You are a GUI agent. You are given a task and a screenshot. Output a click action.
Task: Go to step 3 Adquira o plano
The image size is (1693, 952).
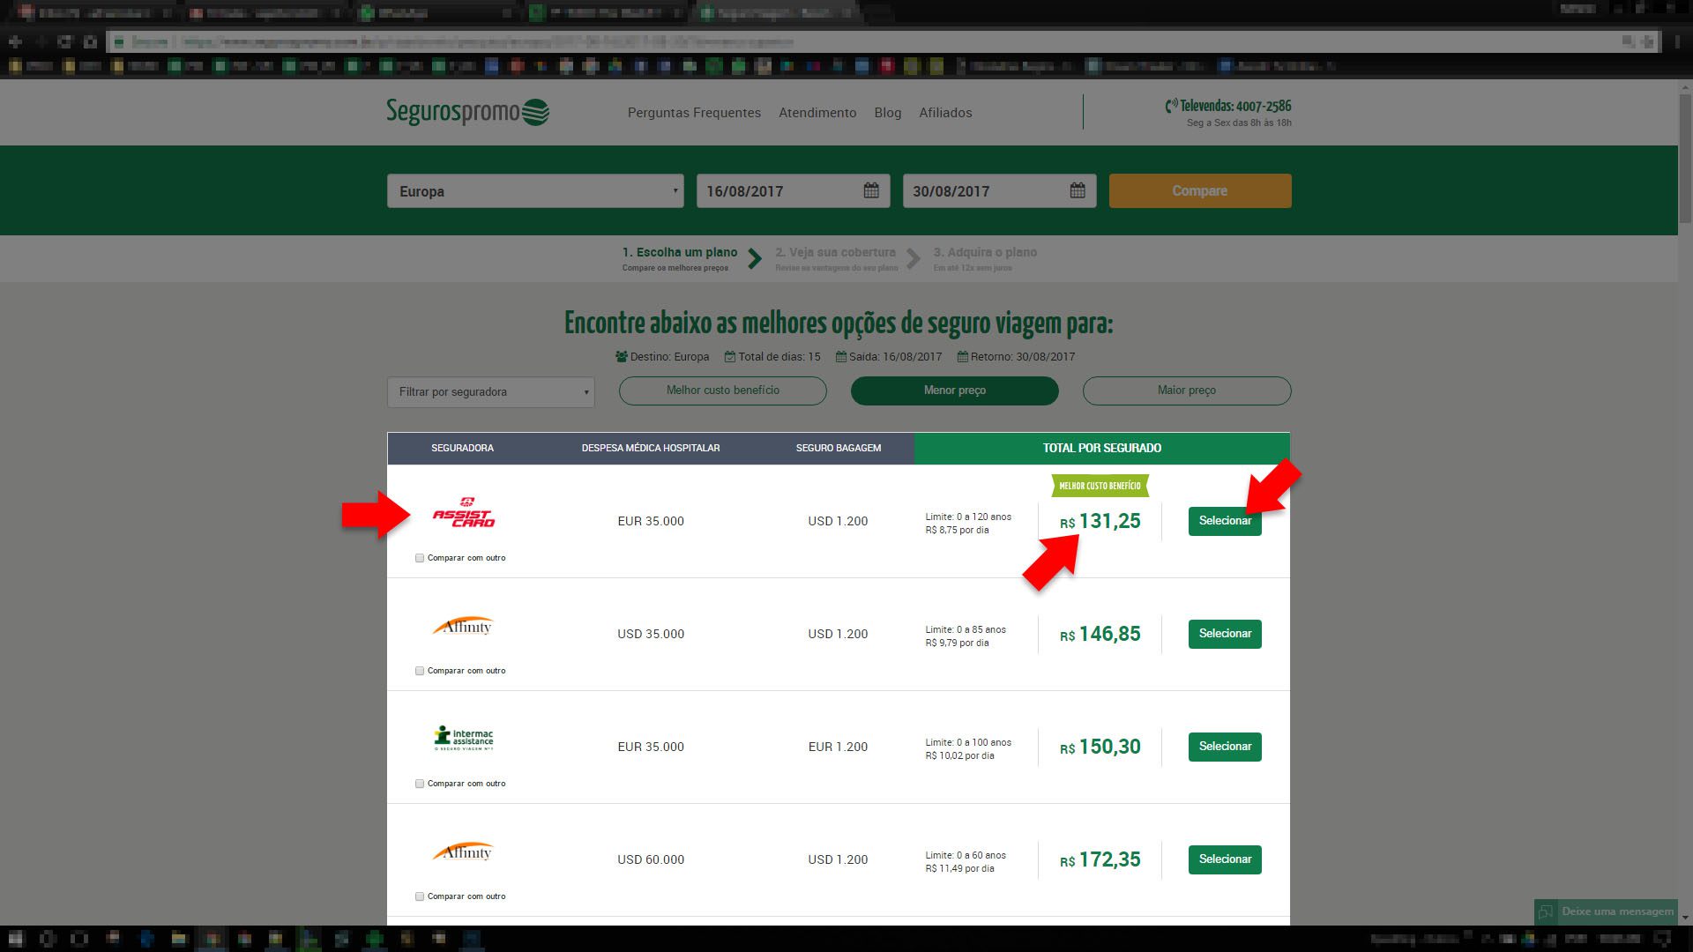(x=985, y=258)
